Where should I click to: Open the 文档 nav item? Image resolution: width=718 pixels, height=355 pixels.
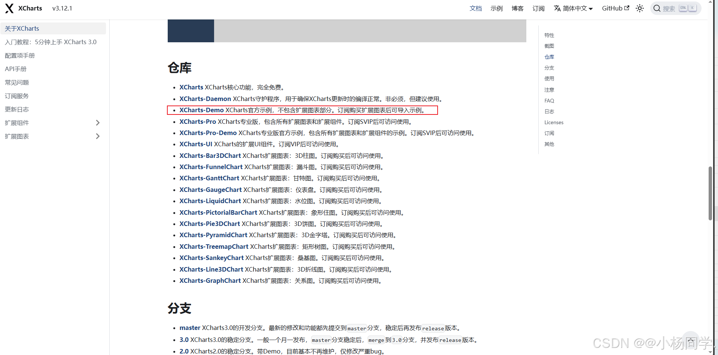point(475,8)
